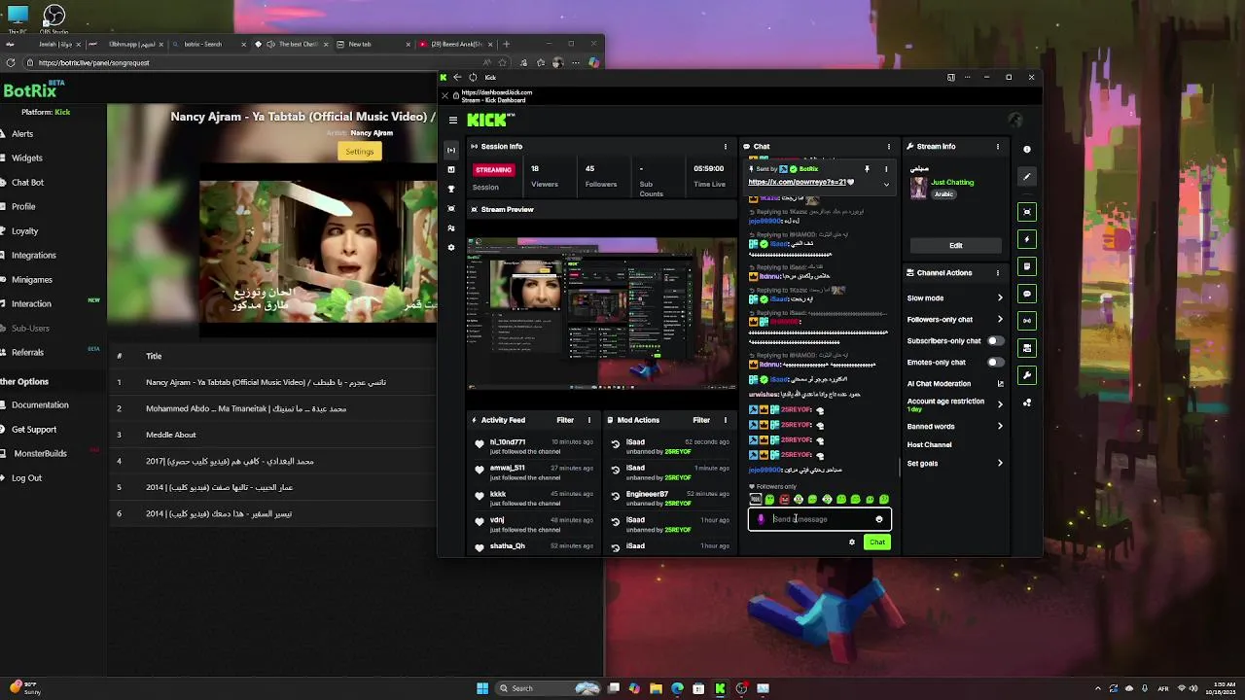Screen dimensions: 1245x700
Task: Click the lightning bolt quick action icon
Action: click(1027, 239)
